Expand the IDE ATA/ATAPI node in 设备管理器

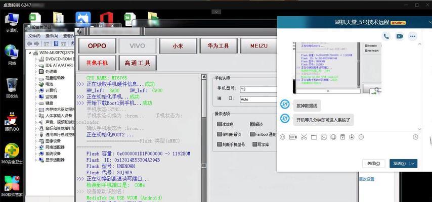pos(36,65)
